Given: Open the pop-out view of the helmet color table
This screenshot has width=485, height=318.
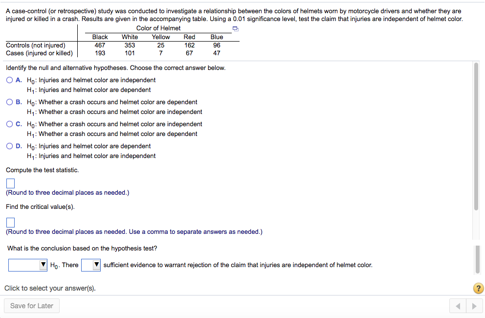Looking at the screenshot, I should coord(235,28).
